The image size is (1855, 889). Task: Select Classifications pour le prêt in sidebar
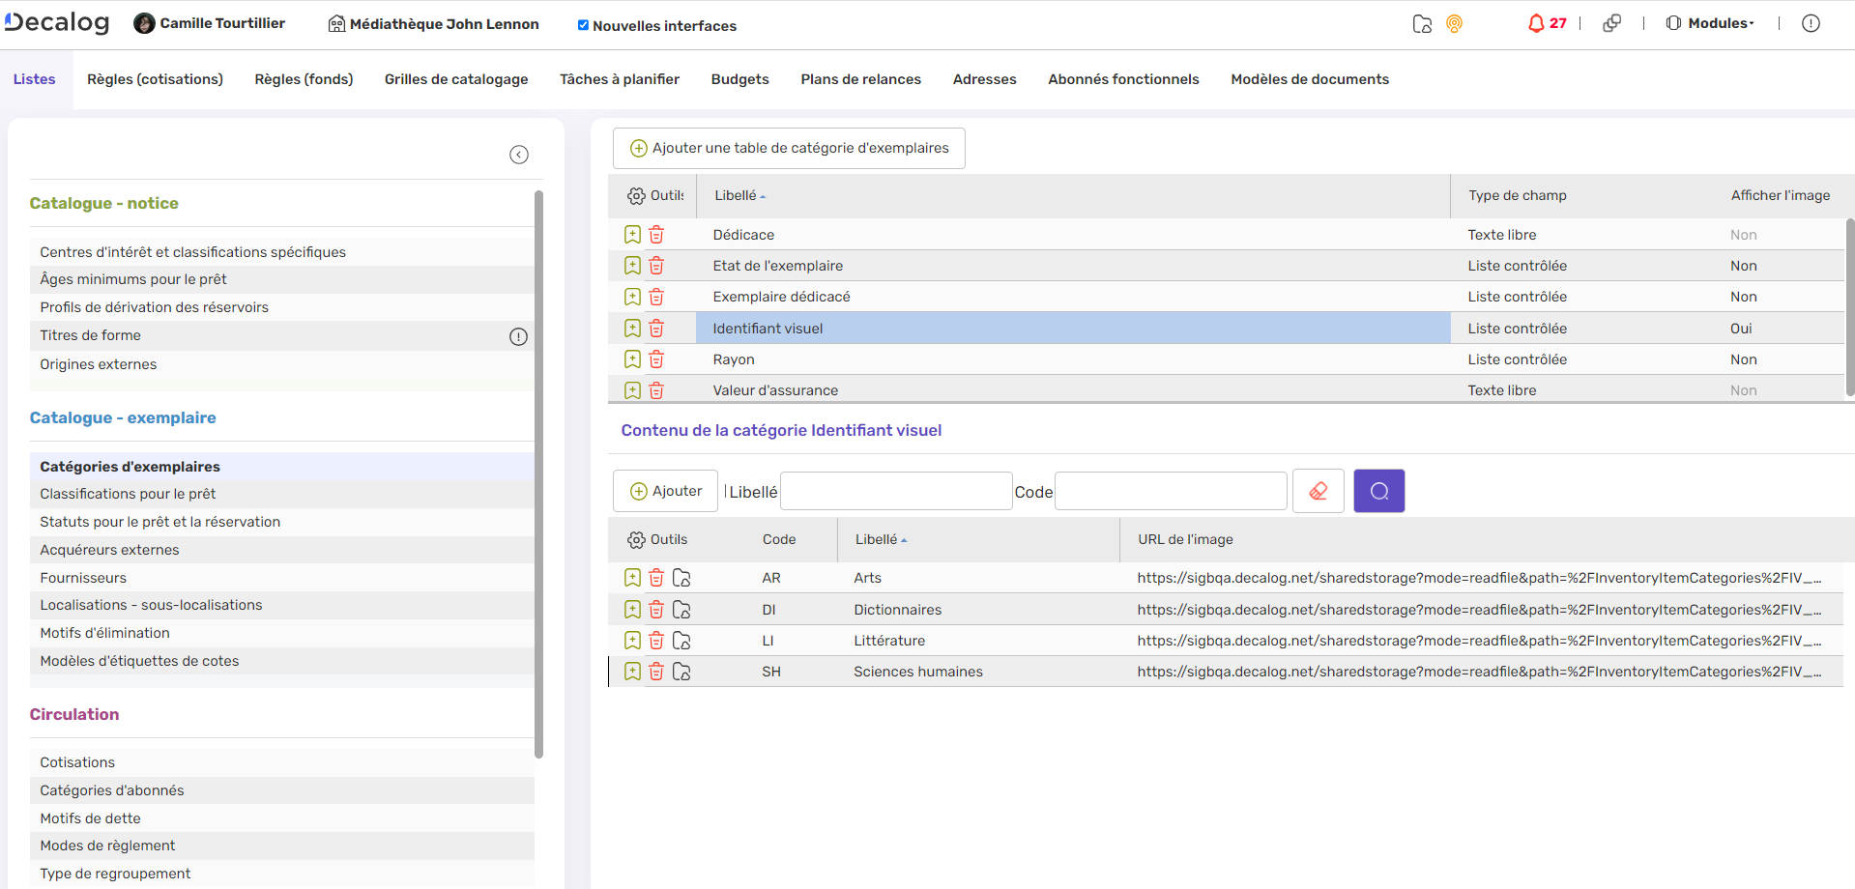click(x=128, y=494)
